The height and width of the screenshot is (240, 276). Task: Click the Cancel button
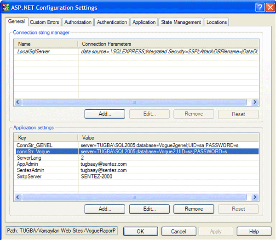point(178,231)
